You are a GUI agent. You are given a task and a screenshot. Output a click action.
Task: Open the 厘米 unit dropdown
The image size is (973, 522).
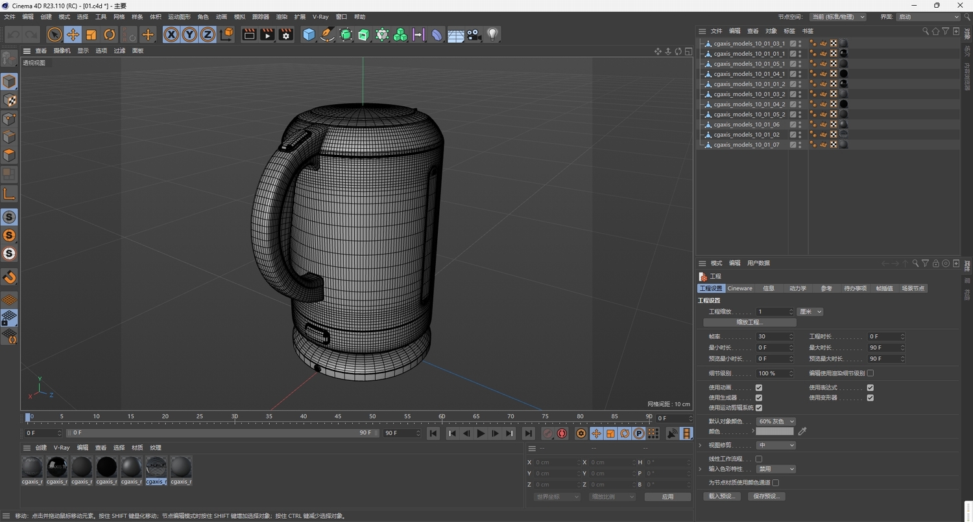[809, 312]
